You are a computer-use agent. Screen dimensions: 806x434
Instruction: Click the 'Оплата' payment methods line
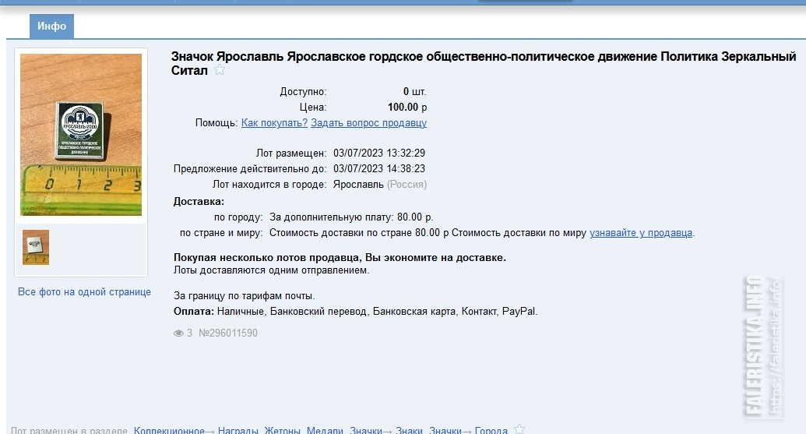coord(355,312)
